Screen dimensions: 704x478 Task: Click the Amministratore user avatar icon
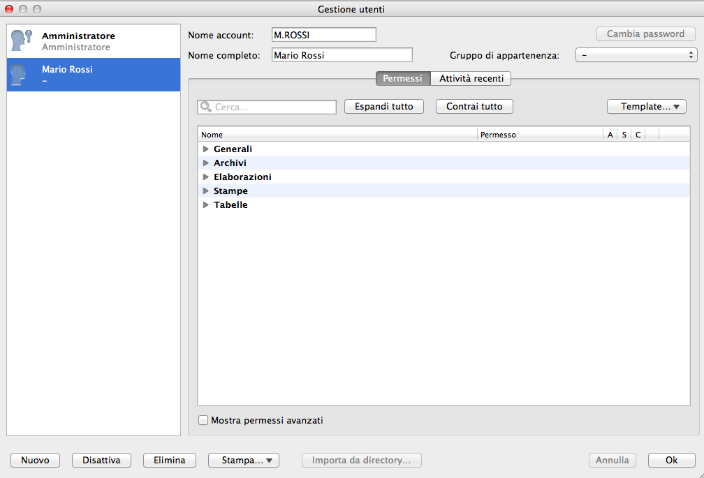(22, 41)
